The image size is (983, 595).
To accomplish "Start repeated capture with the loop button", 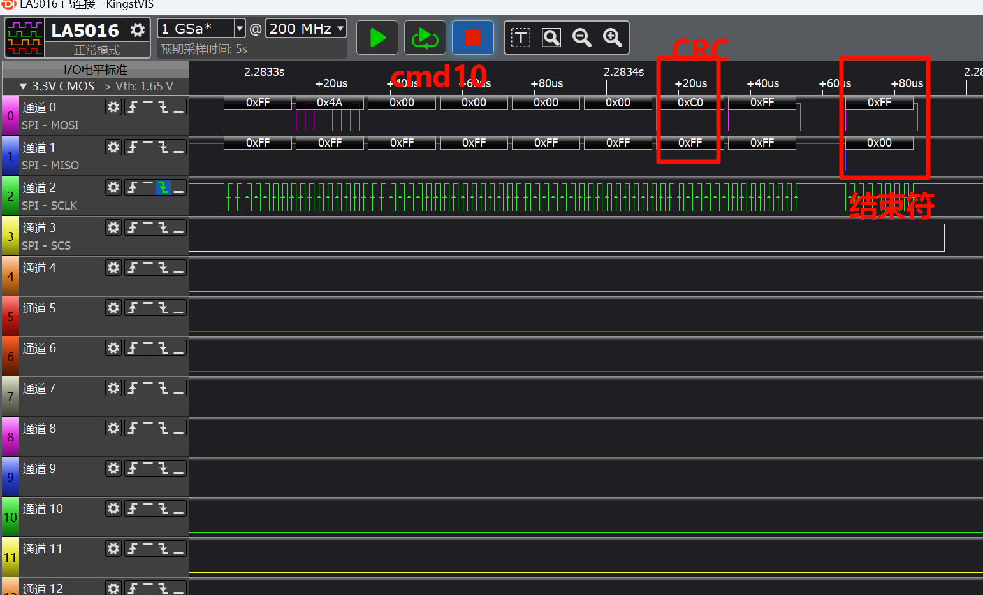I will coord(425,38).
